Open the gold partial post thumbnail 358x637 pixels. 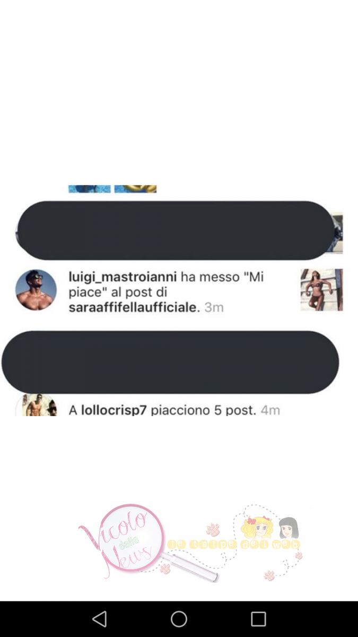135,189
